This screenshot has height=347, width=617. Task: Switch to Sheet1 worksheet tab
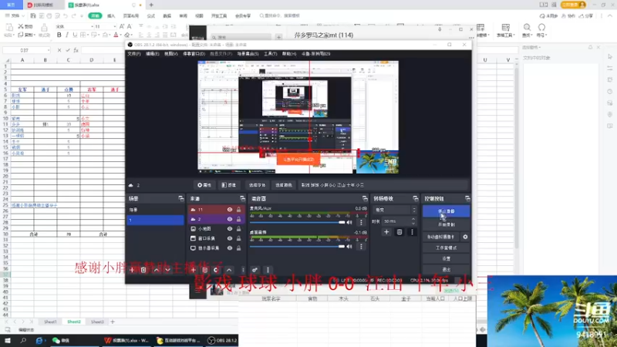point(50,322)
